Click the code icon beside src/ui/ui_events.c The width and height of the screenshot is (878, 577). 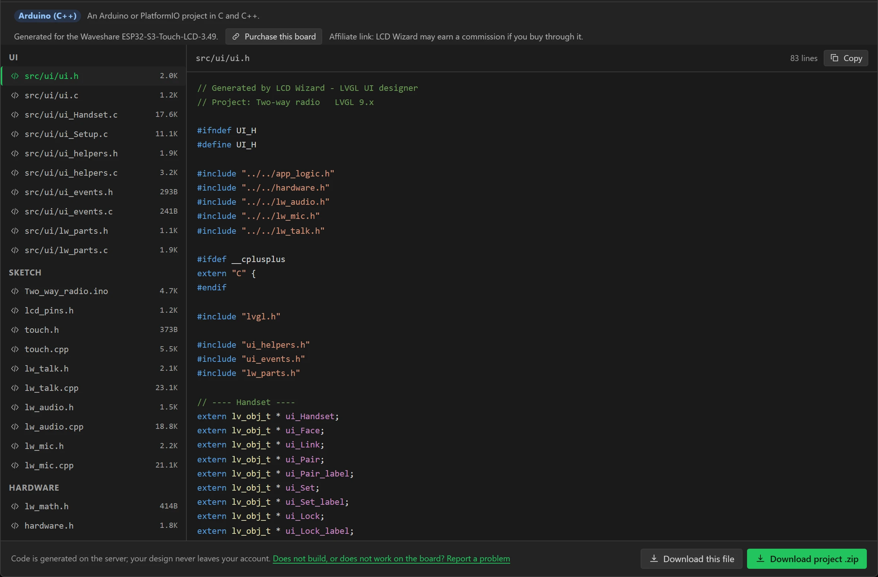pyautogui.click(x=15, y=211)
